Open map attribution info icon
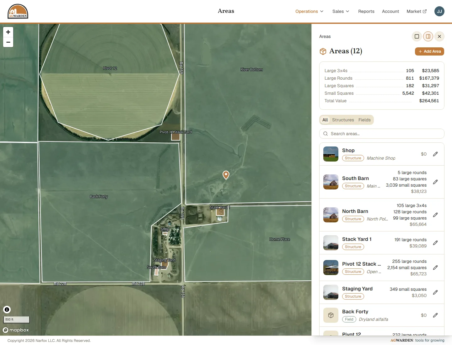The width and height of the screenshot is (452, 345). [x=7, y=310]
